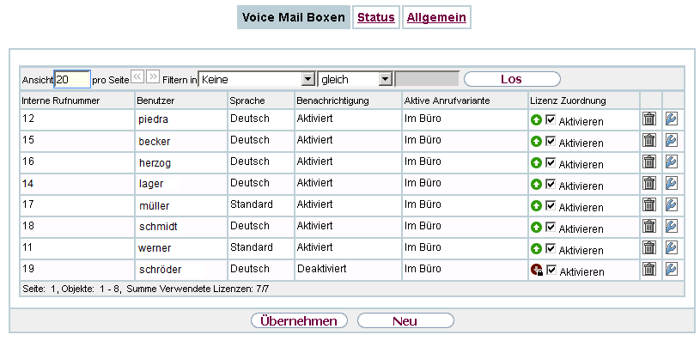Switch to the Status tab
The width and height of the screenshot is (700, 341).
[x=376, y=17]
